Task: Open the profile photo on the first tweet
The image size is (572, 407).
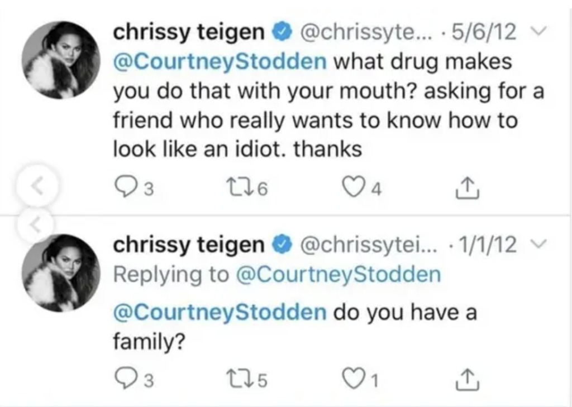Action: click(x=61, y=60)
